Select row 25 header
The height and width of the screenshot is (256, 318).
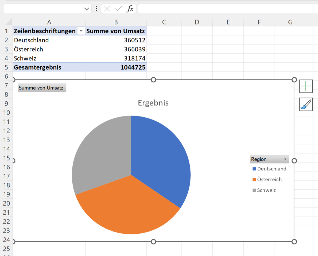pos(6,249)
